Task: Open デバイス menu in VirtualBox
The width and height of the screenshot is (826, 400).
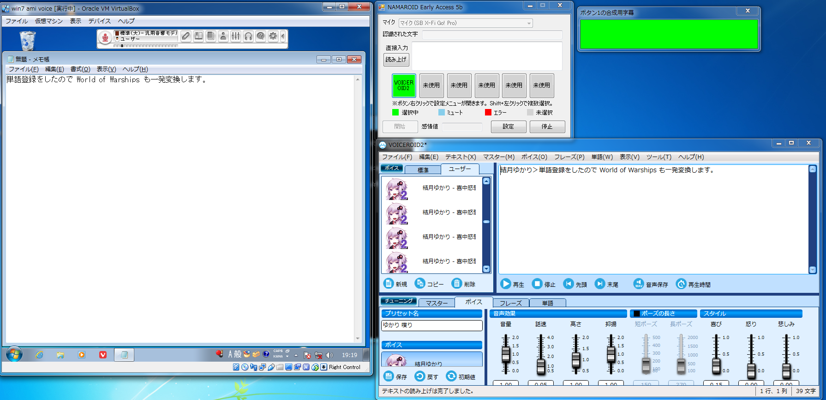Action: pyautogui.click(x=100, y=21)
